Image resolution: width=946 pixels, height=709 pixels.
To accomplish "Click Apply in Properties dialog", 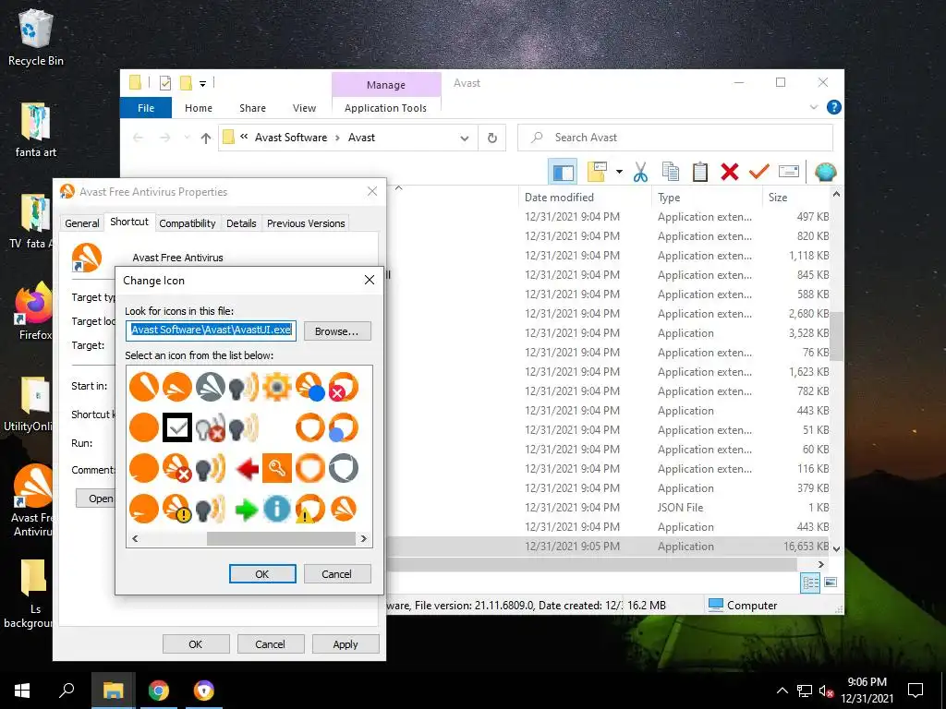I will (x=346, y=643).
